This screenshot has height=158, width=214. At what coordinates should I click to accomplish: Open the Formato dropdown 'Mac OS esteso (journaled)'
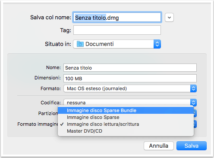point(130,88)
